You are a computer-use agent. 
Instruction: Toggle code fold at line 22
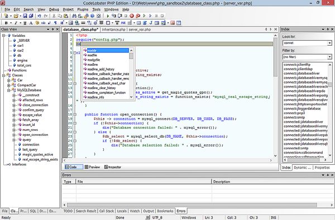coord(75,132)
